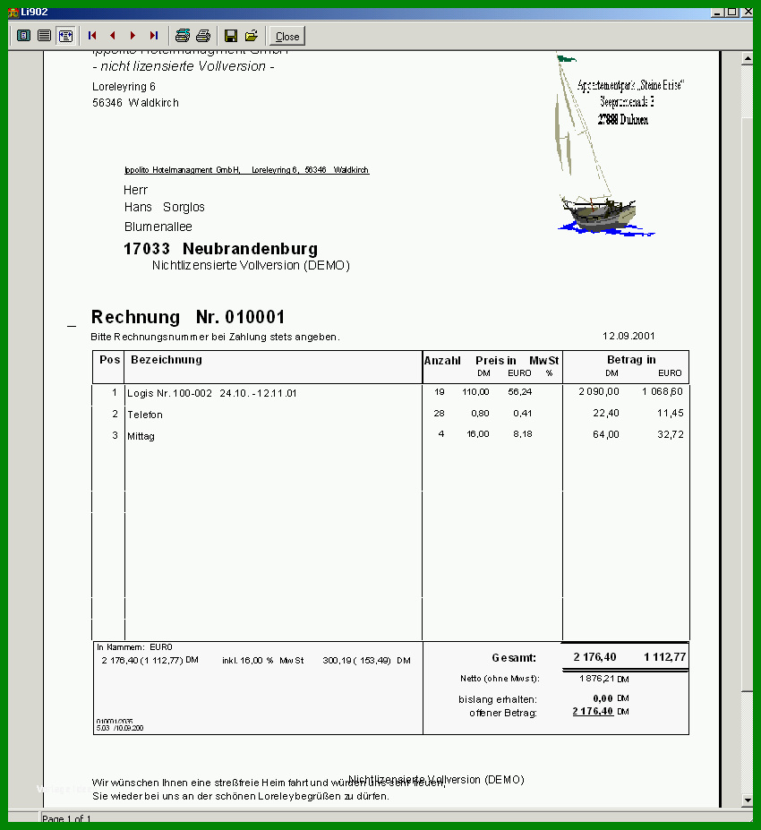Click the Li902 window title icon

(x=13, y=13)
